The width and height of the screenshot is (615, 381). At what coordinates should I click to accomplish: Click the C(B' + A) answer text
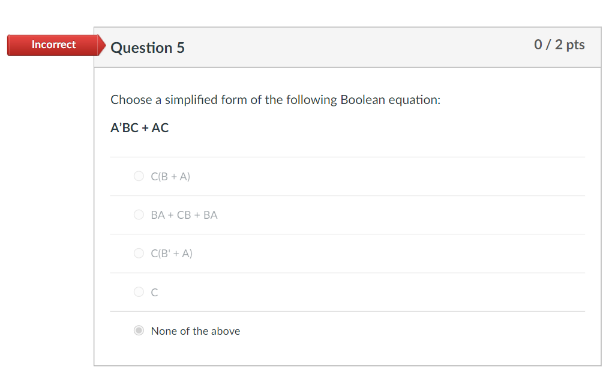(x=172, y=253)
